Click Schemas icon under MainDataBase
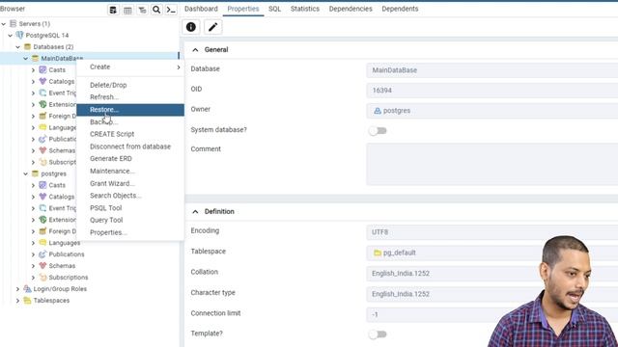The width and height of the screenshot is (618, 347). click(x=42, y=150)
